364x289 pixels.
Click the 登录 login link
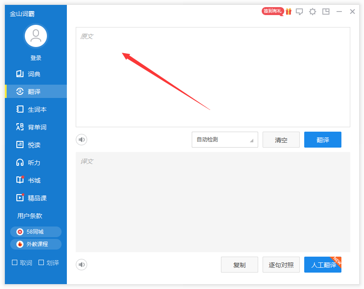click(36, 58)
